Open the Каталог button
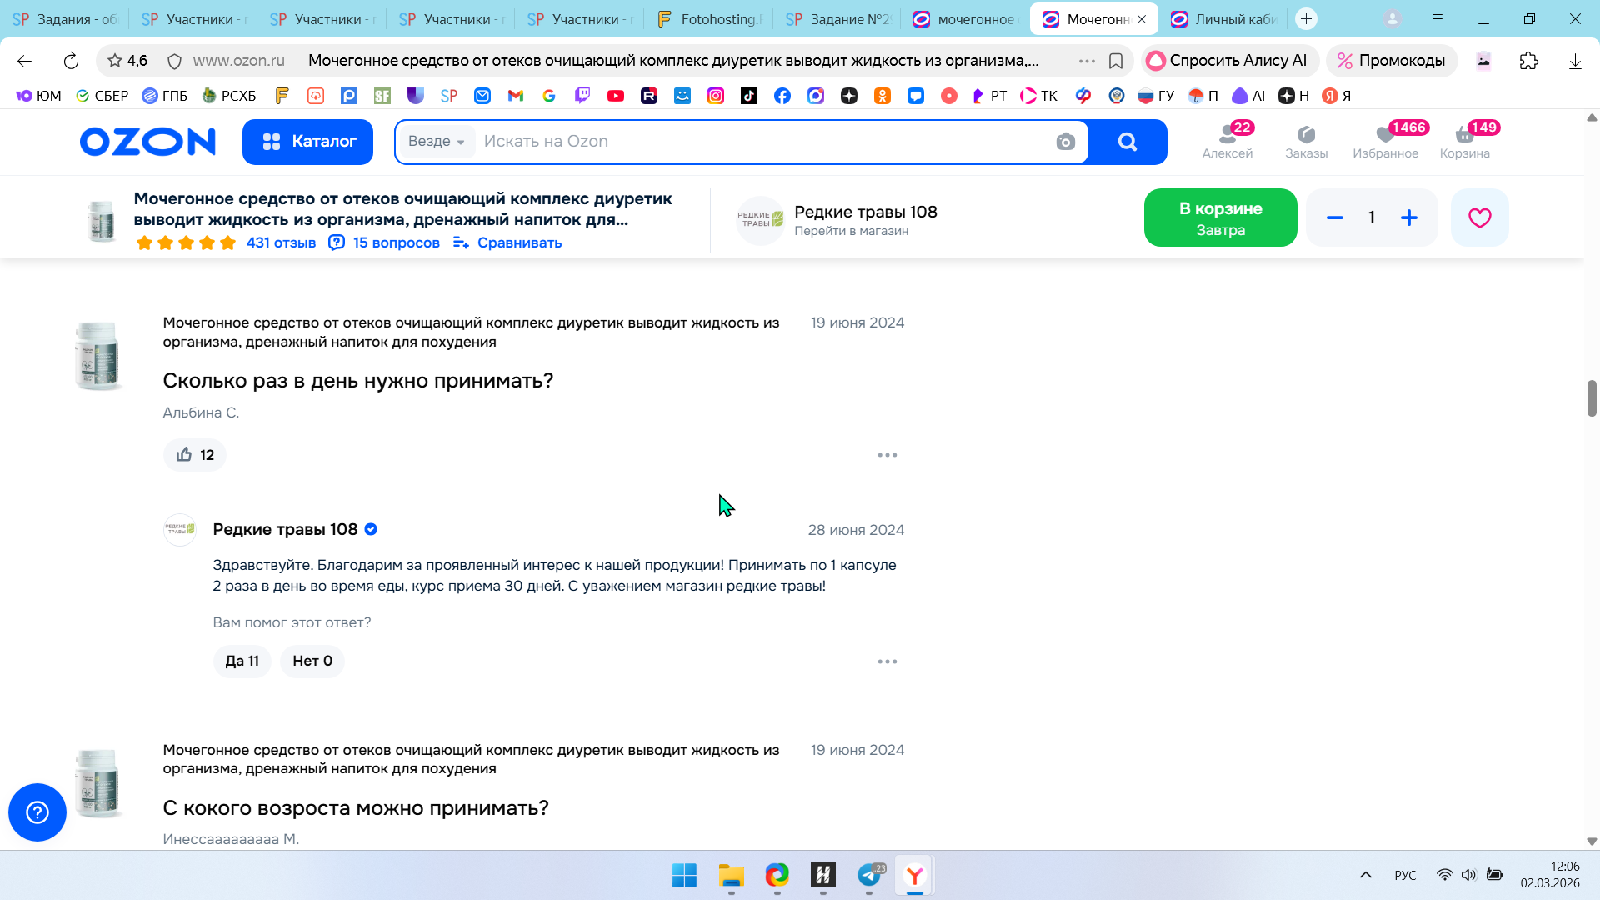Viewport: 1600px width, 900px height. point(307,142)
